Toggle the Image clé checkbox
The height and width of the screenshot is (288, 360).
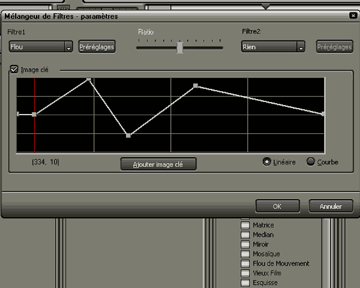pyautogui.click(x=14, y=69)
